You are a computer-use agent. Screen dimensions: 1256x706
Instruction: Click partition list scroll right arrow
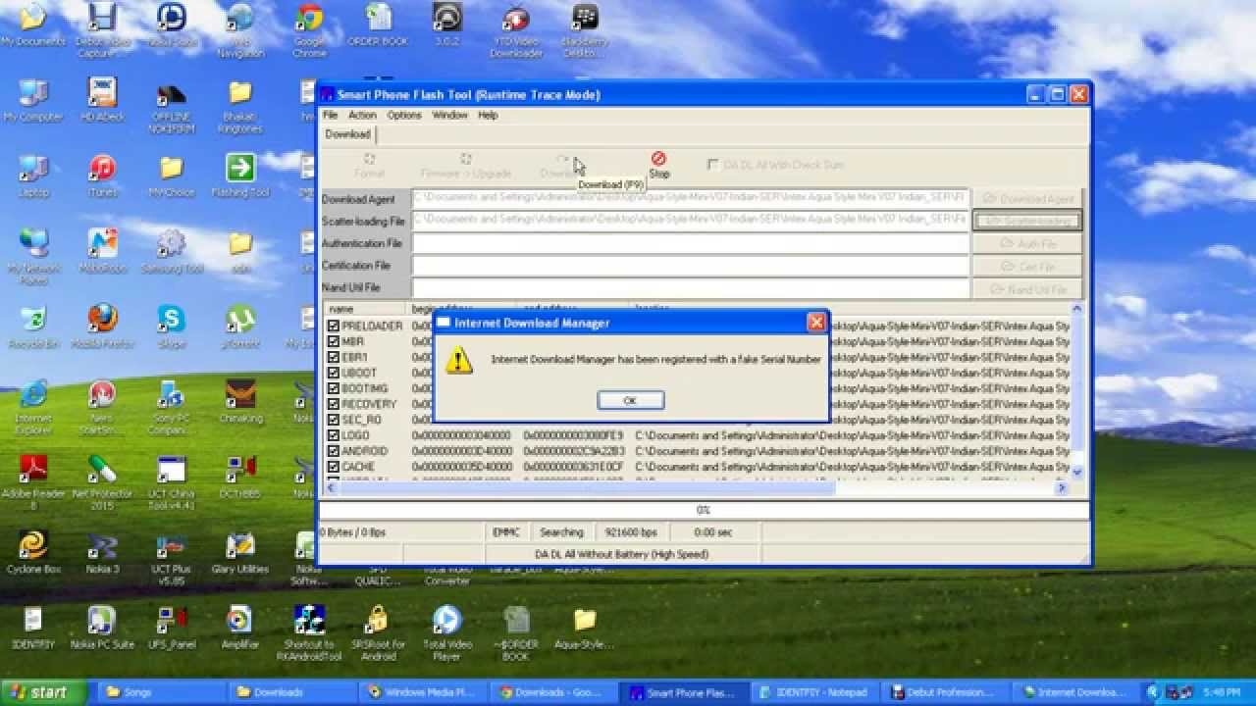(x=1061, y=487)
